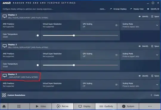161x110 pixels.
Task: Switch to the ReLive tab
Action: (x=63, y=106)
